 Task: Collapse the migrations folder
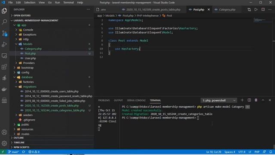pyautogui.click(x=30, y=87)
